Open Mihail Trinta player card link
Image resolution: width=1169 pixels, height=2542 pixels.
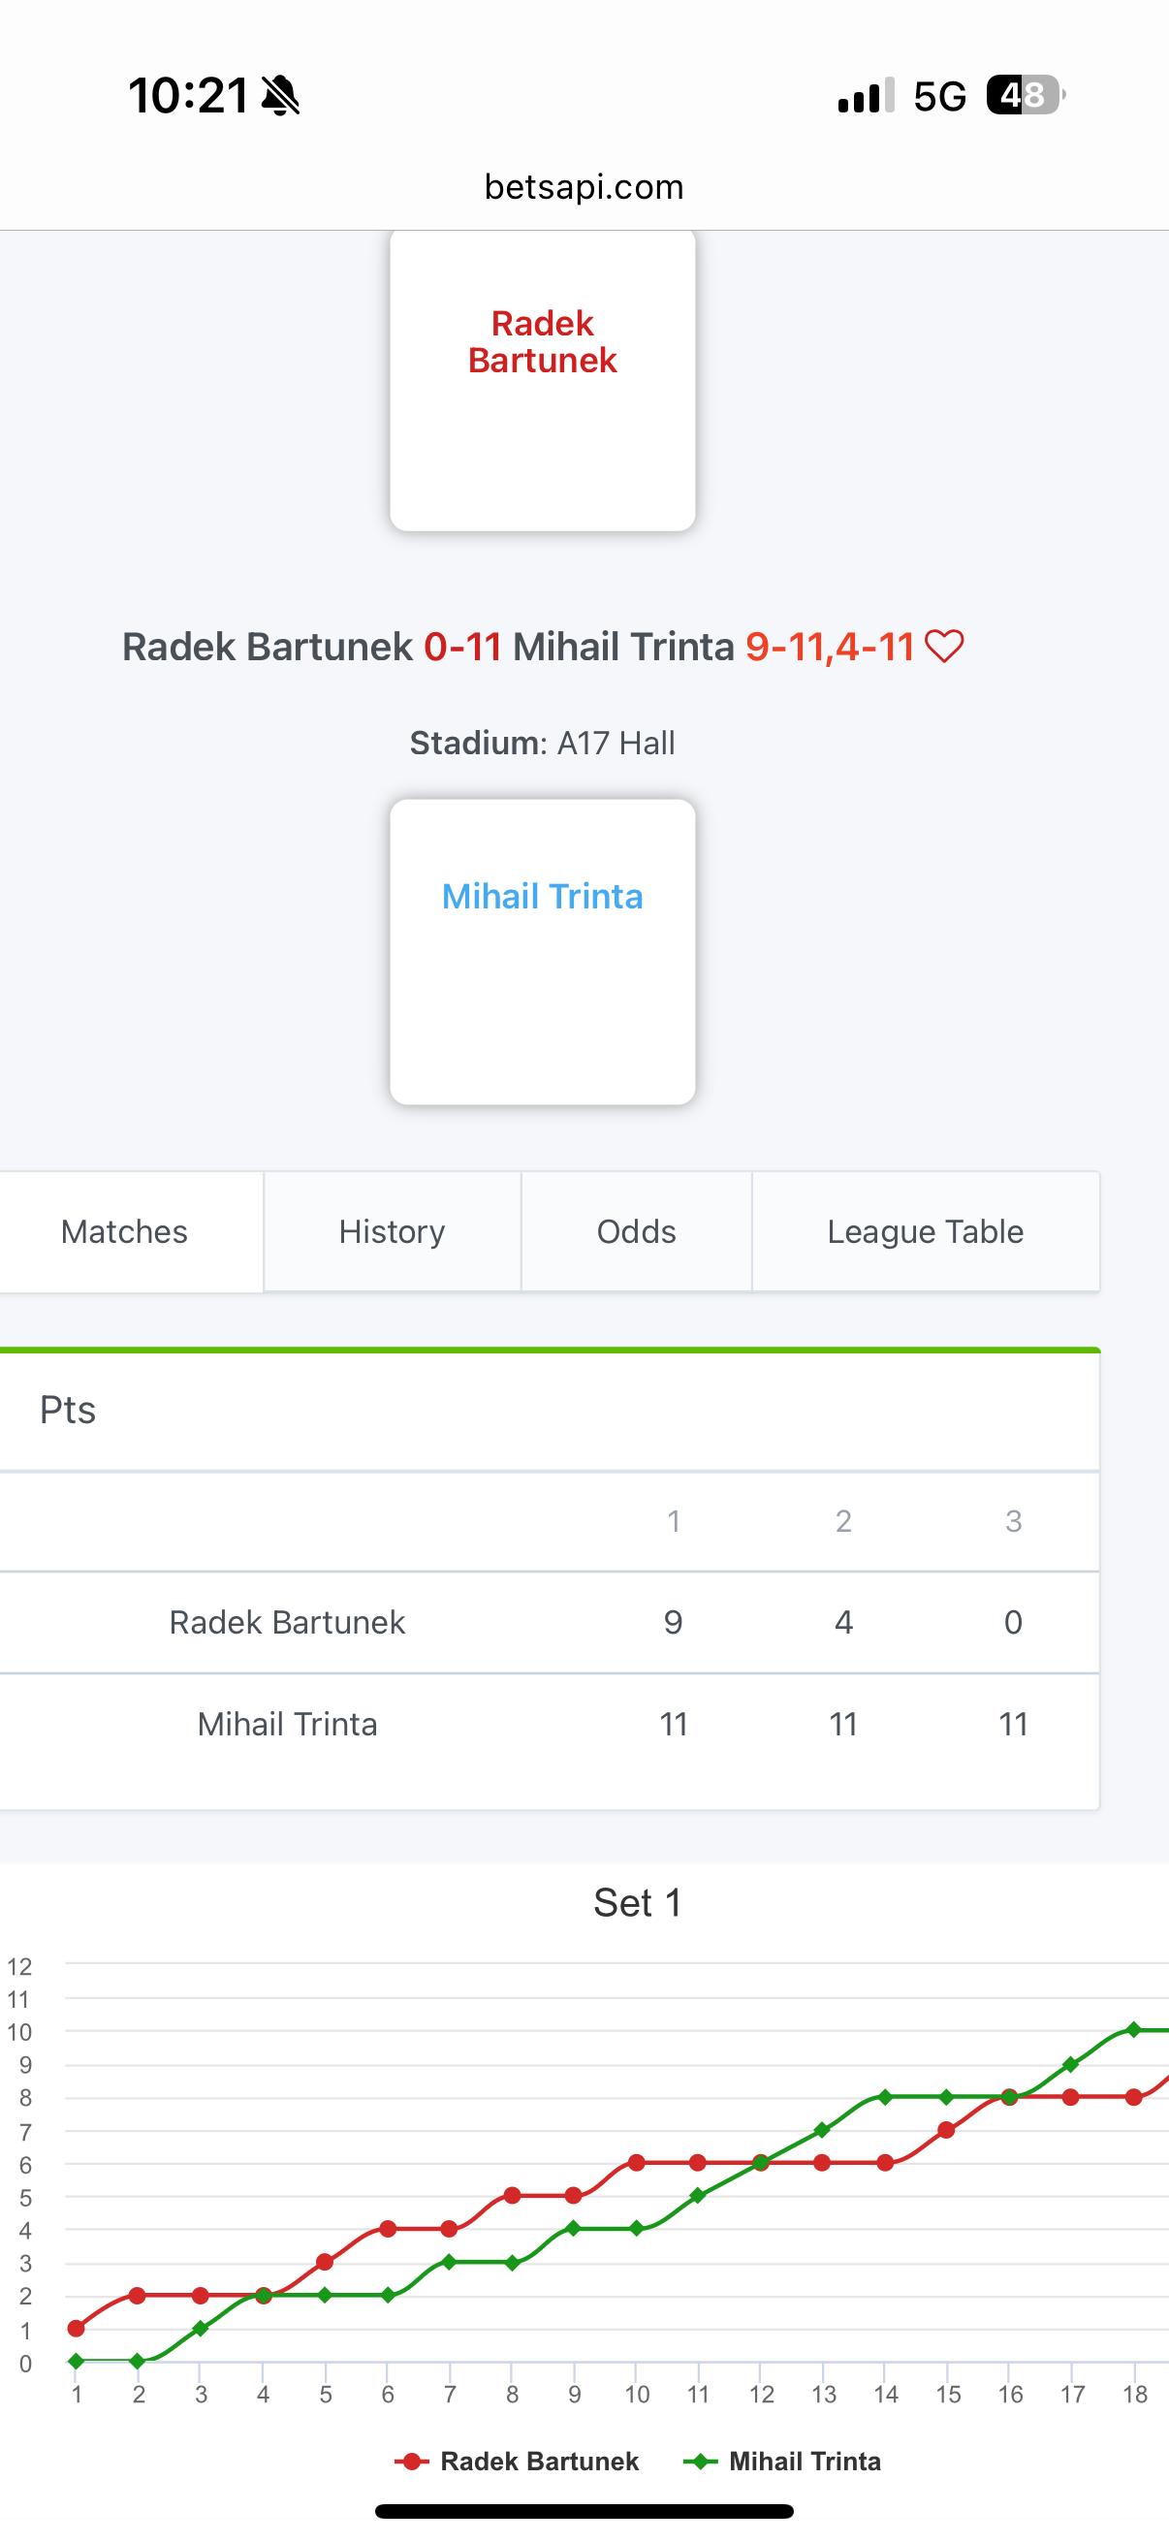(542, 896)
